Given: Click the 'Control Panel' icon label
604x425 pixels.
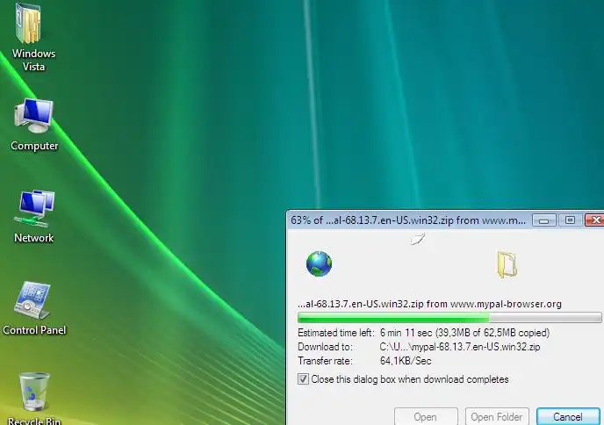Looking at the screenshot, I should (x=34, y=330).
